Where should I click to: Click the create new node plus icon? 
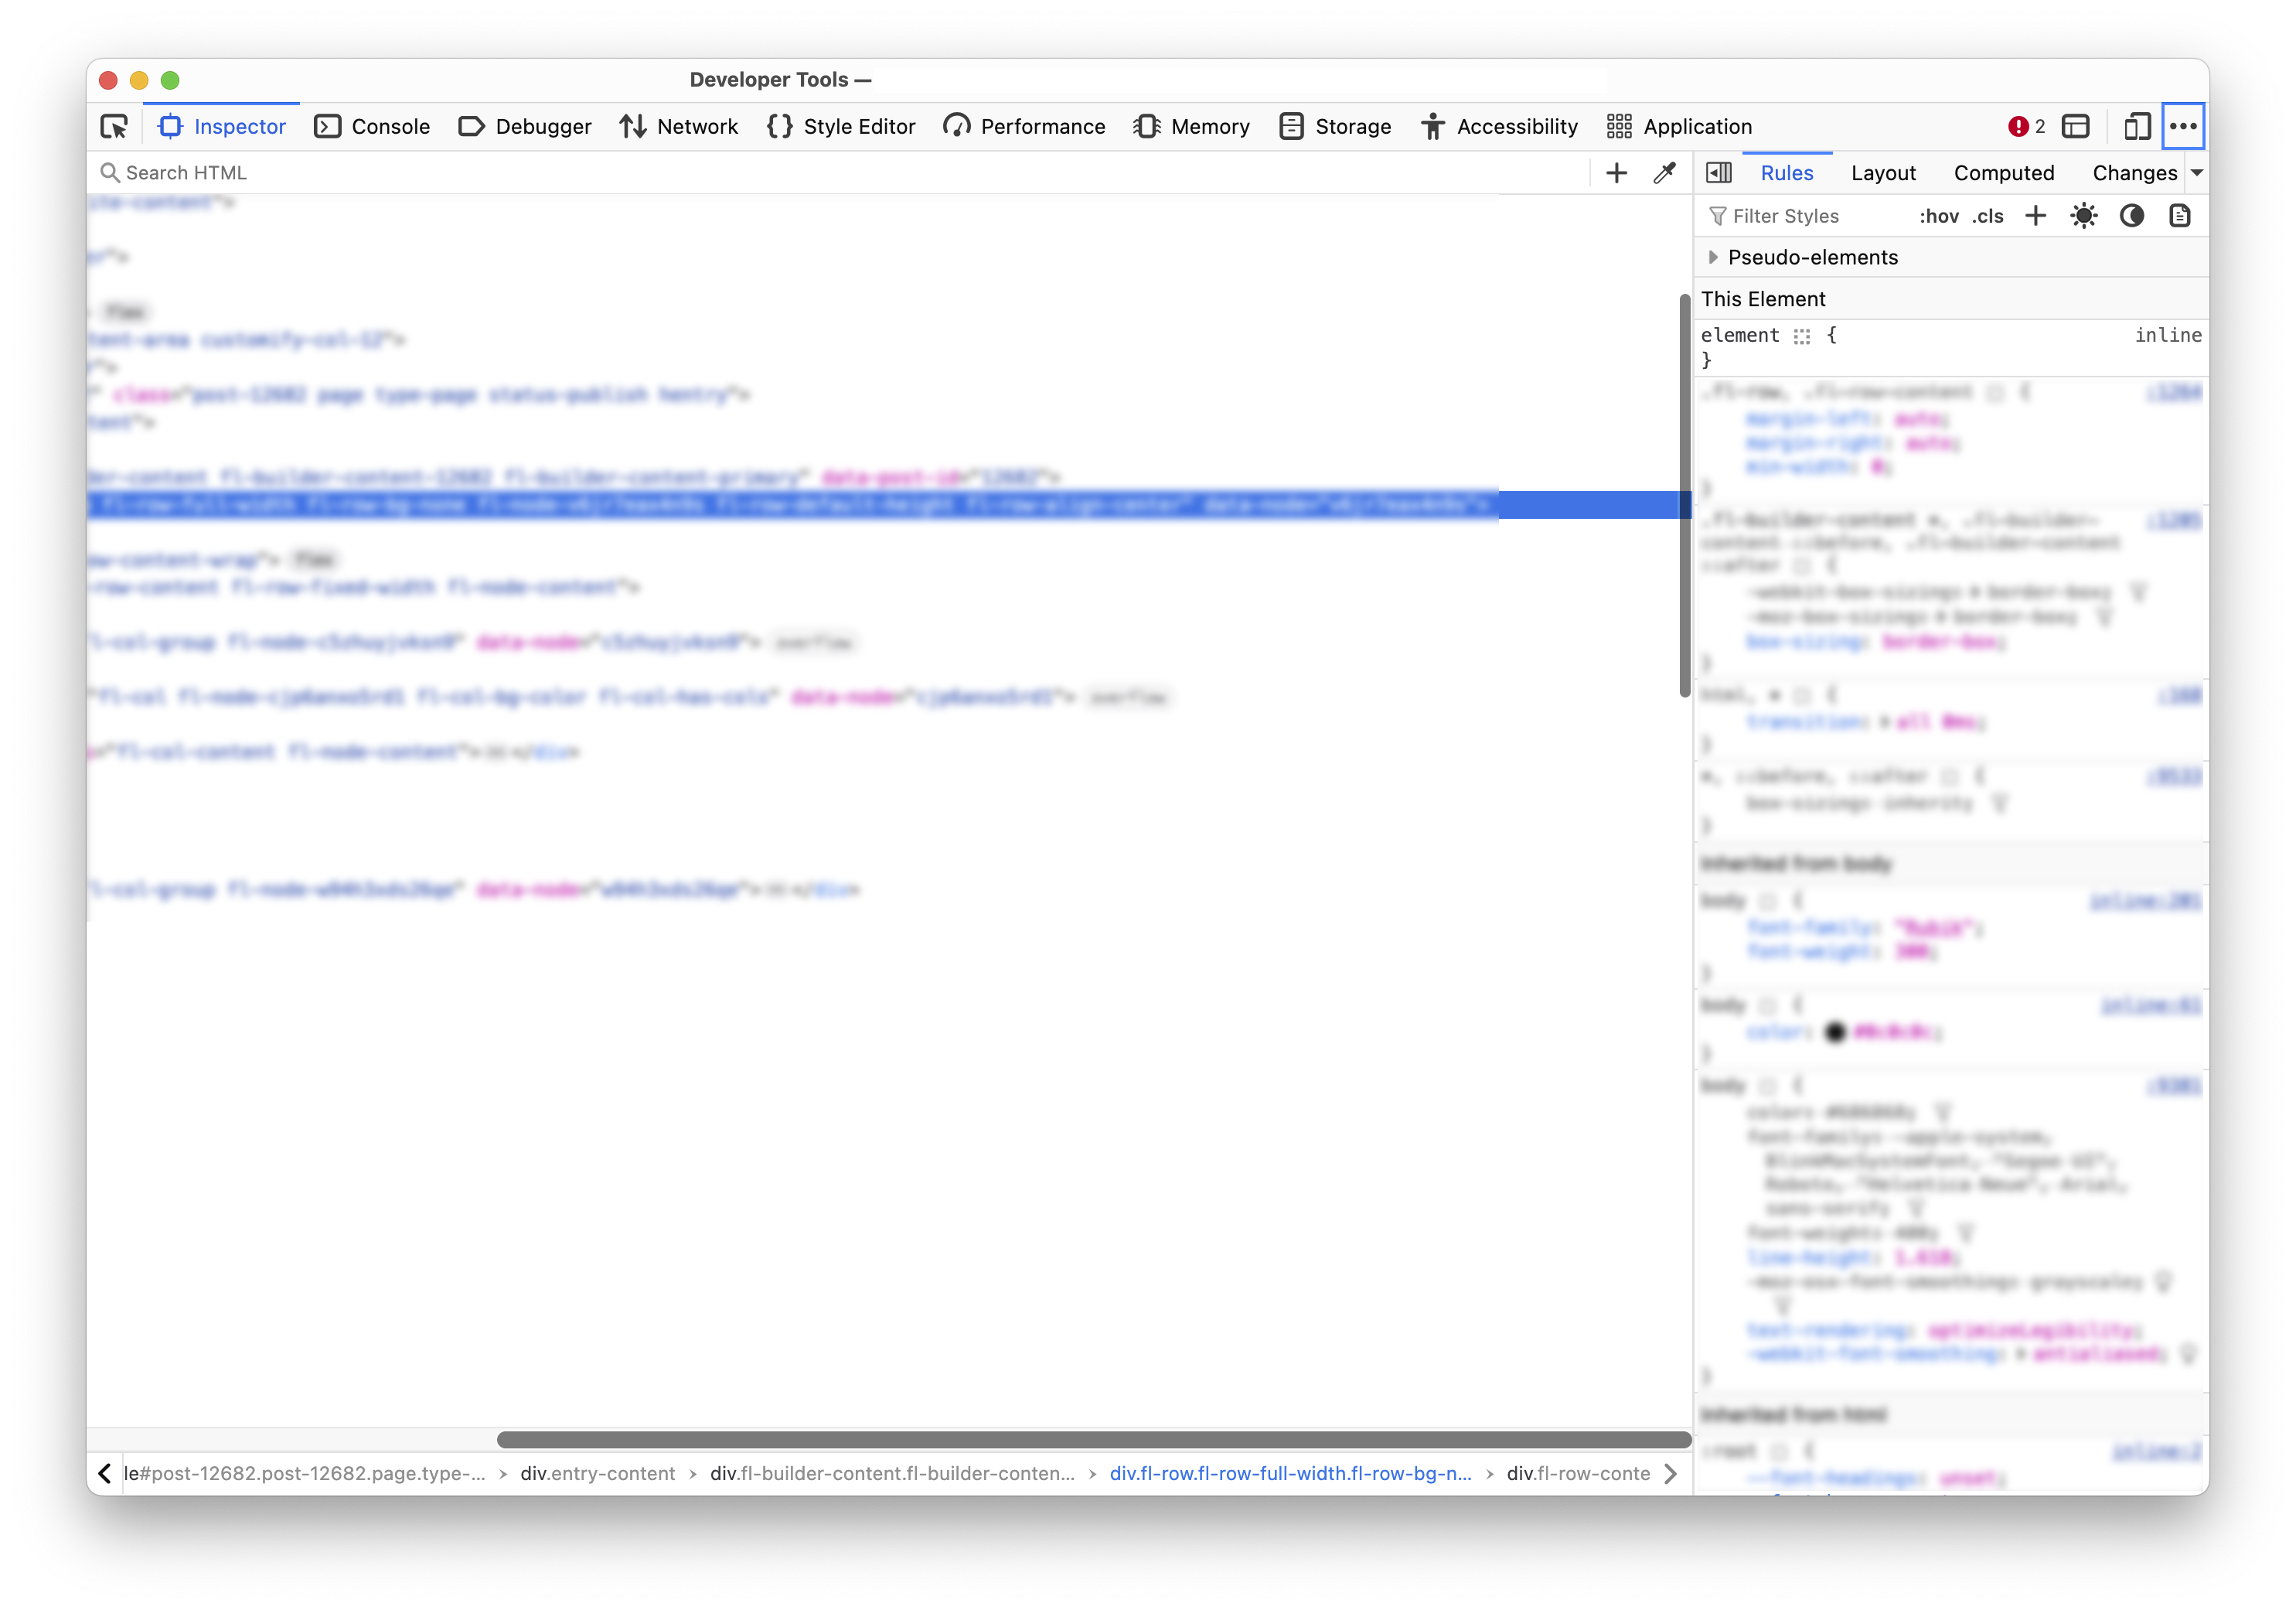point(1616,173)
